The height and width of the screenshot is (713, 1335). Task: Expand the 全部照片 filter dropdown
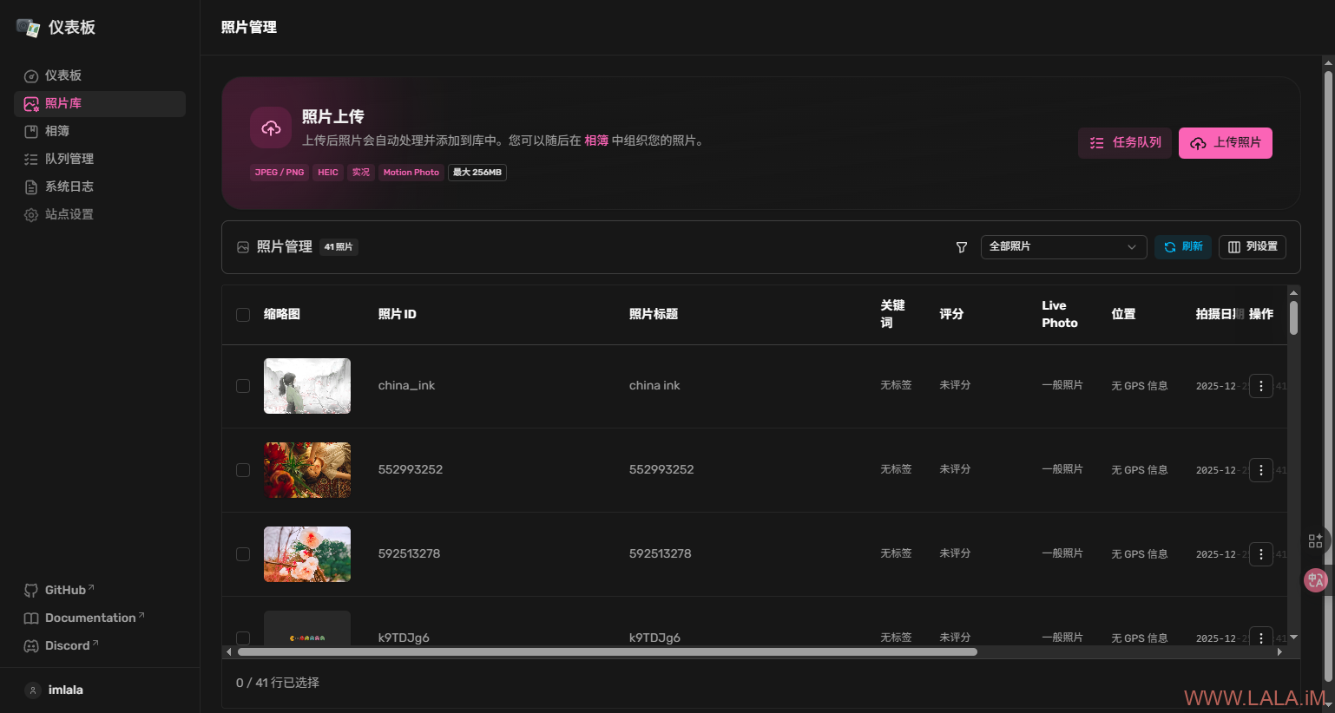point(1063,247)
